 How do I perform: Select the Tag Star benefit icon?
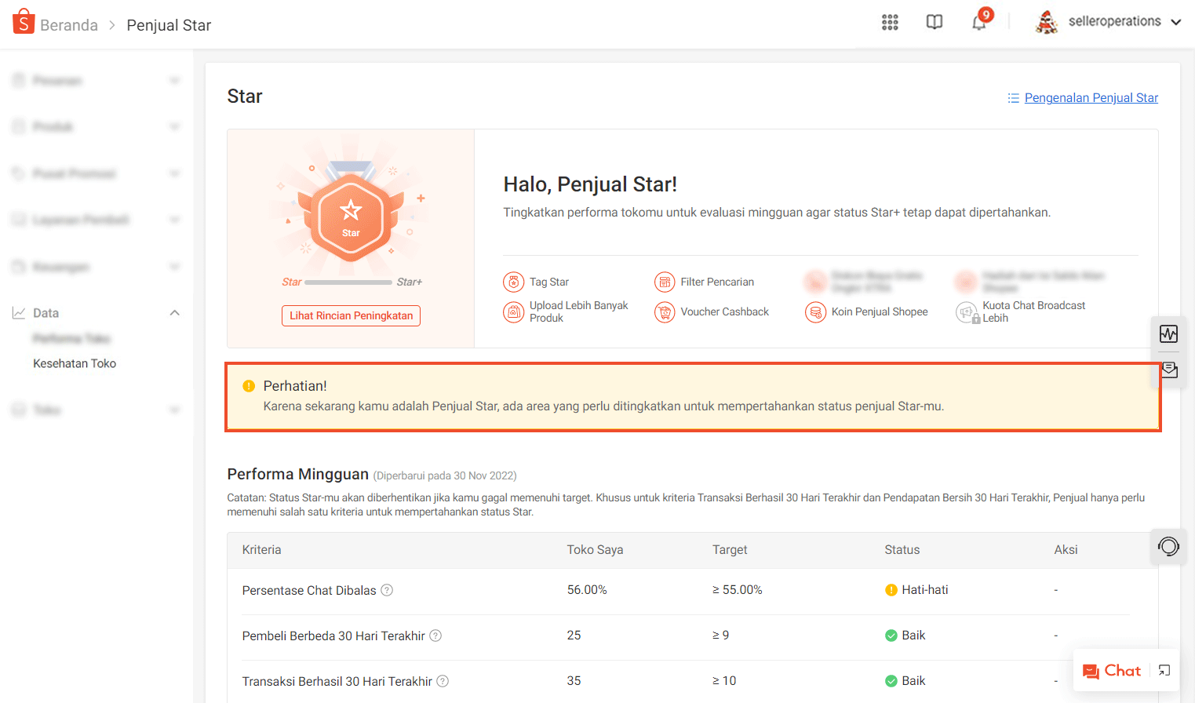(x=513, y=281)
